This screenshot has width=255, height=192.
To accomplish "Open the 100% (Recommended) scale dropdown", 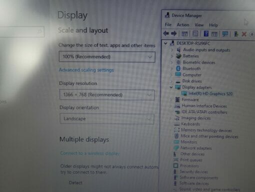I will point(107,57).
